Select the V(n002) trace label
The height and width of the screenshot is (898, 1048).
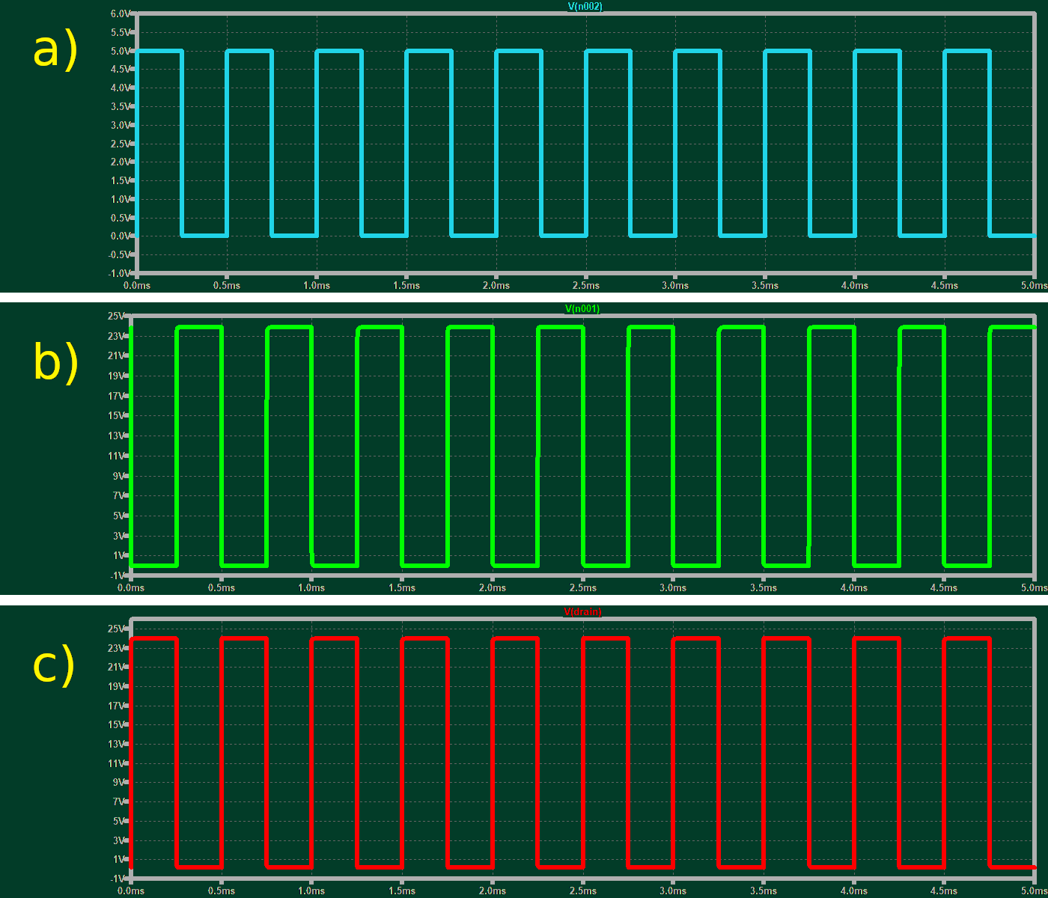click(x=585, y=7)
